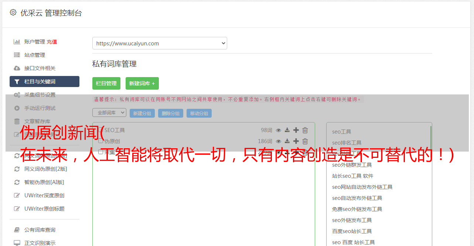The width and height of the screenshot is (474, 246).
Task: Click the 私有词库管理 heading
Action: 115,64
